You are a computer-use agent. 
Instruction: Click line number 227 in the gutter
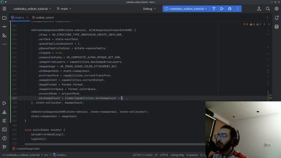click(x=14, y=98)
